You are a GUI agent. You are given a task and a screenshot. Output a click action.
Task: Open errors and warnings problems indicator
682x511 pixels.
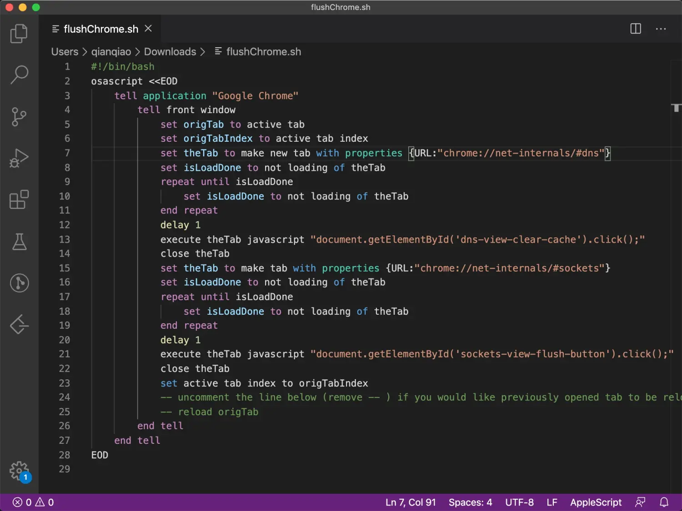pyautogui.click(x=33, y=502)
